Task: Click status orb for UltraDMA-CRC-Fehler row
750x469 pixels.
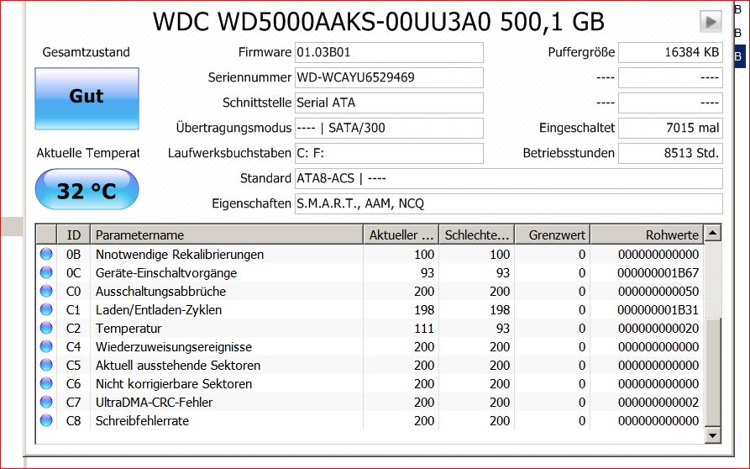Action: [x=46, y=402]
